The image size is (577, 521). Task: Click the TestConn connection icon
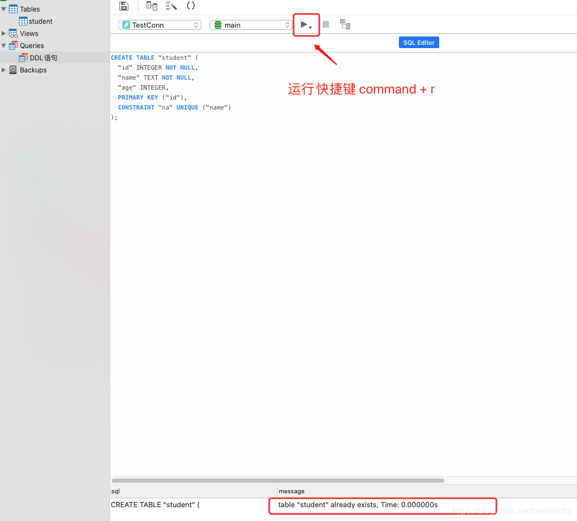126,25
